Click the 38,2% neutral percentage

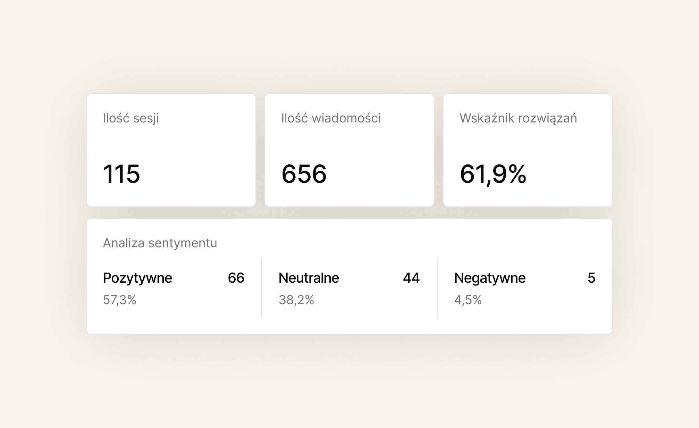coord(296,300)
